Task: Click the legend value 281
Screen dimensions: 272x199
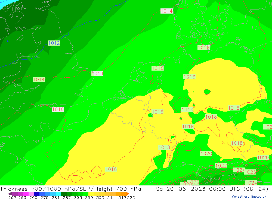Action: [x=55, y=197]
